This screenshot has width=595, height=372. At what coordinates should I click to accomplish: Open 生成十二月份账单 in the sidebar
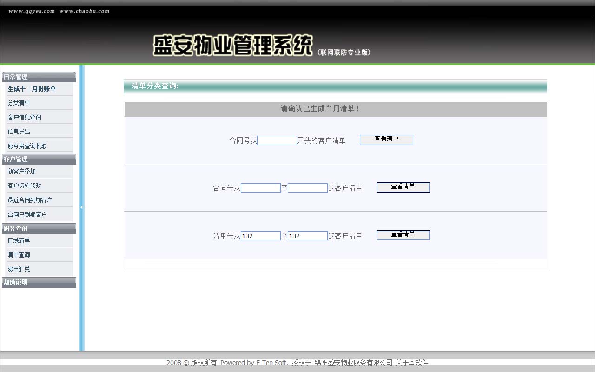click(32, 89)
